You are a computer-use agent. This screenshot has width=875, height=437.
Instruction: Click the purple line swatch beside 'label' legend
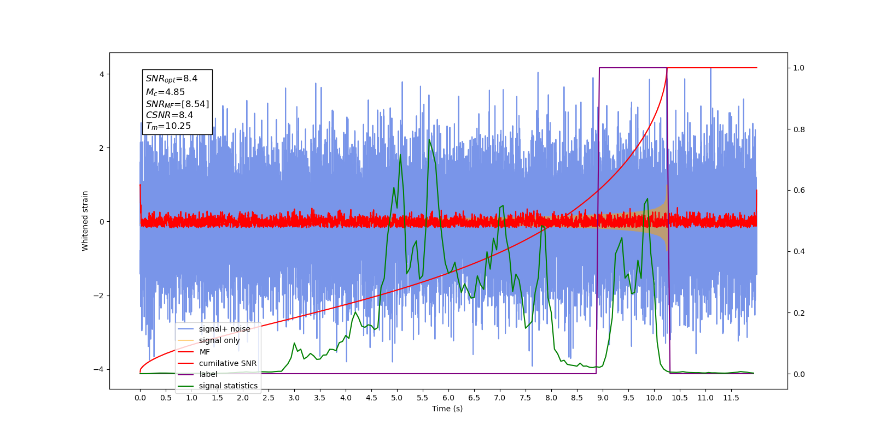(x=186, y=375)
